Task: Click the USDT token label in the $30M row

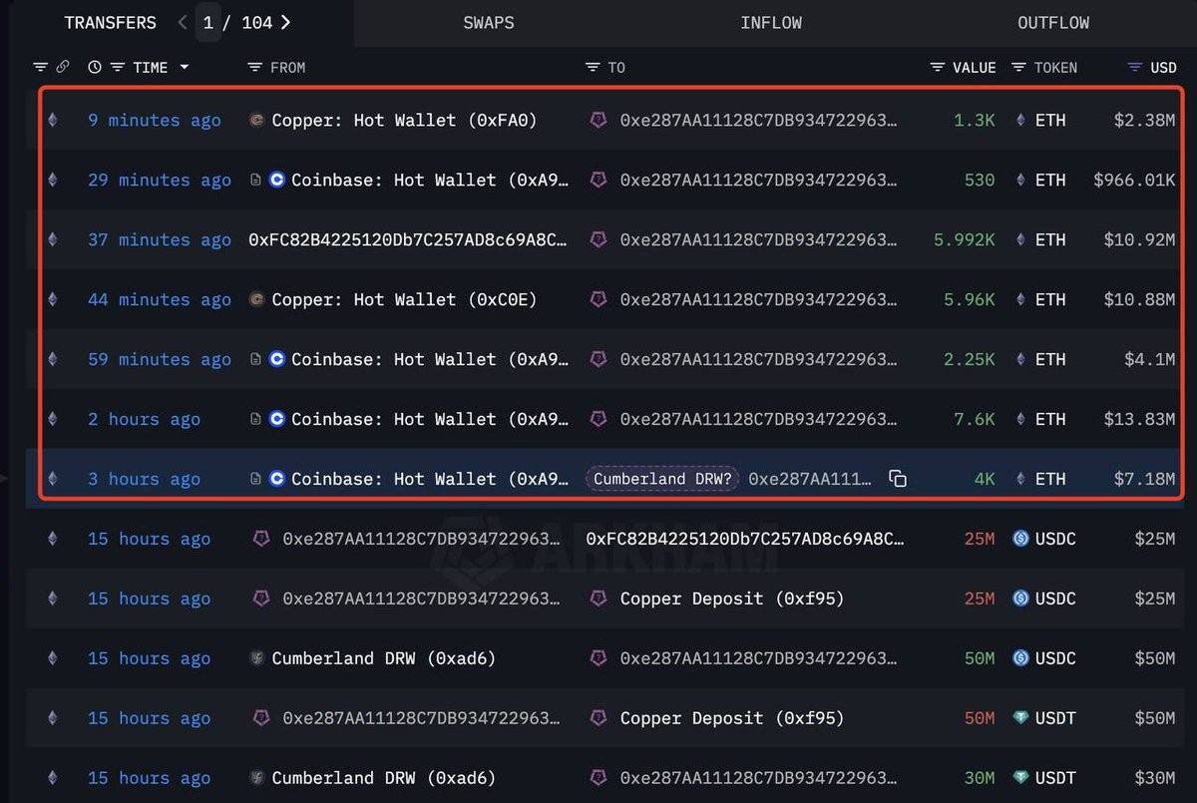Action: pos(1055,778)
